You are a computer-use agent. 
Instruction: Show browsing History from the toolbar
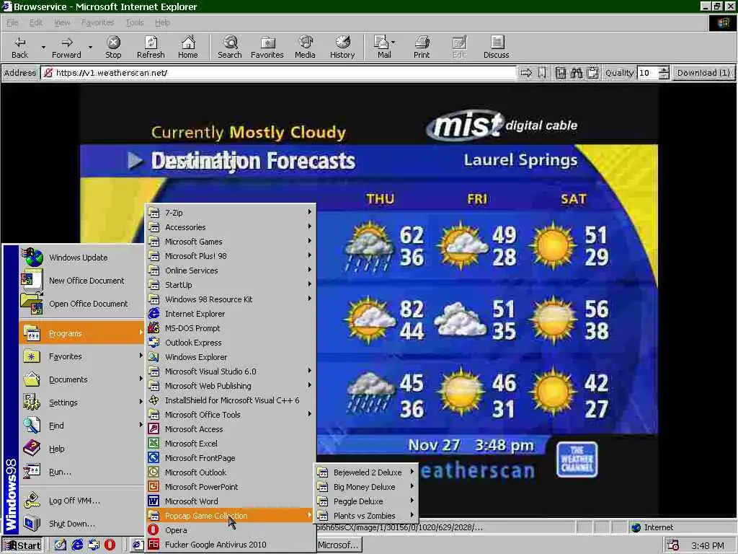tap(342, 47)
